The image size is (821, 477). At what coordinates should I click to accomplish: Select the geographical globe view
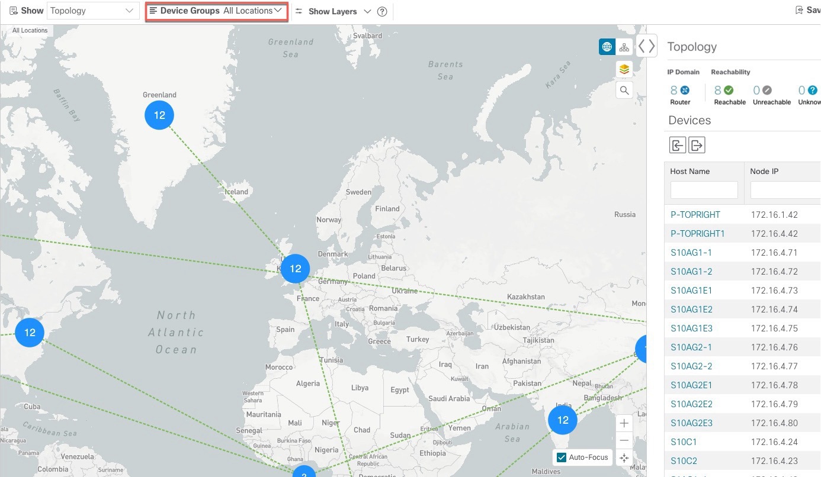point(606,46)
